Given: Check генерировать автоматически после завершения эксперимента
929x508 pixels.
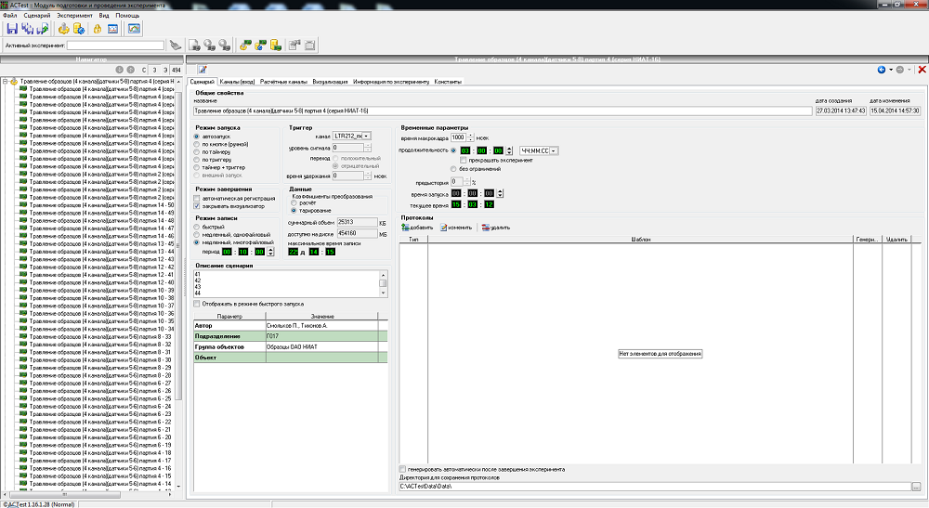Looking at the screenshot, I should pyautogui.click(x=403, y=470).
